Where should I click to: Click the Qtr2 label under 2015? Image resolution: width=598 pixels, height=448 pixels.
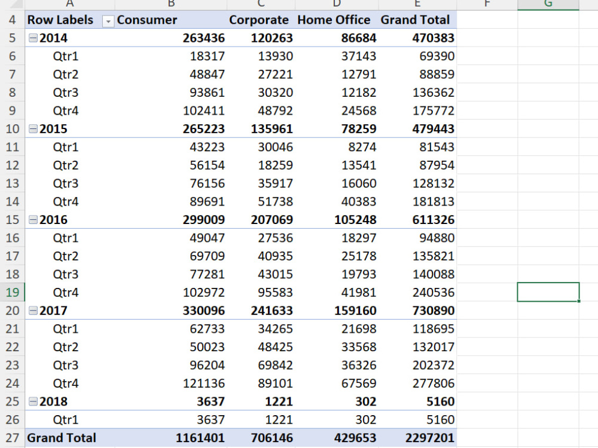66,165
